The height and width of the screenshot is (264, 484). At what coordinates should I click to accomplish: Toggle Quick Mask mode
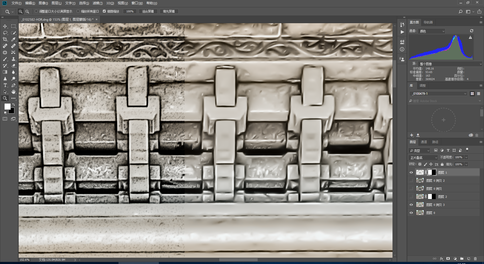(5, 119)
